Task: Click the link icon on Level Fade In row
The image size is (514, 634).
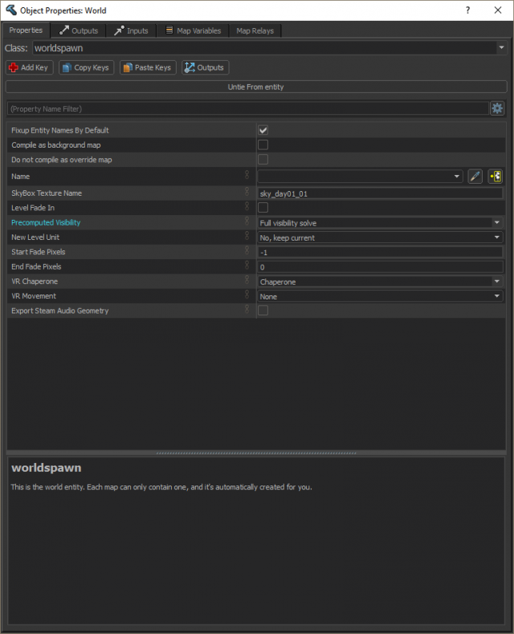Action: click(x=247, y=205)
